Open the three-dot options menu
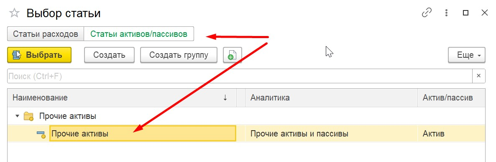Image resolution: width=496 pixels, height=162 pixels. point(446,13)
